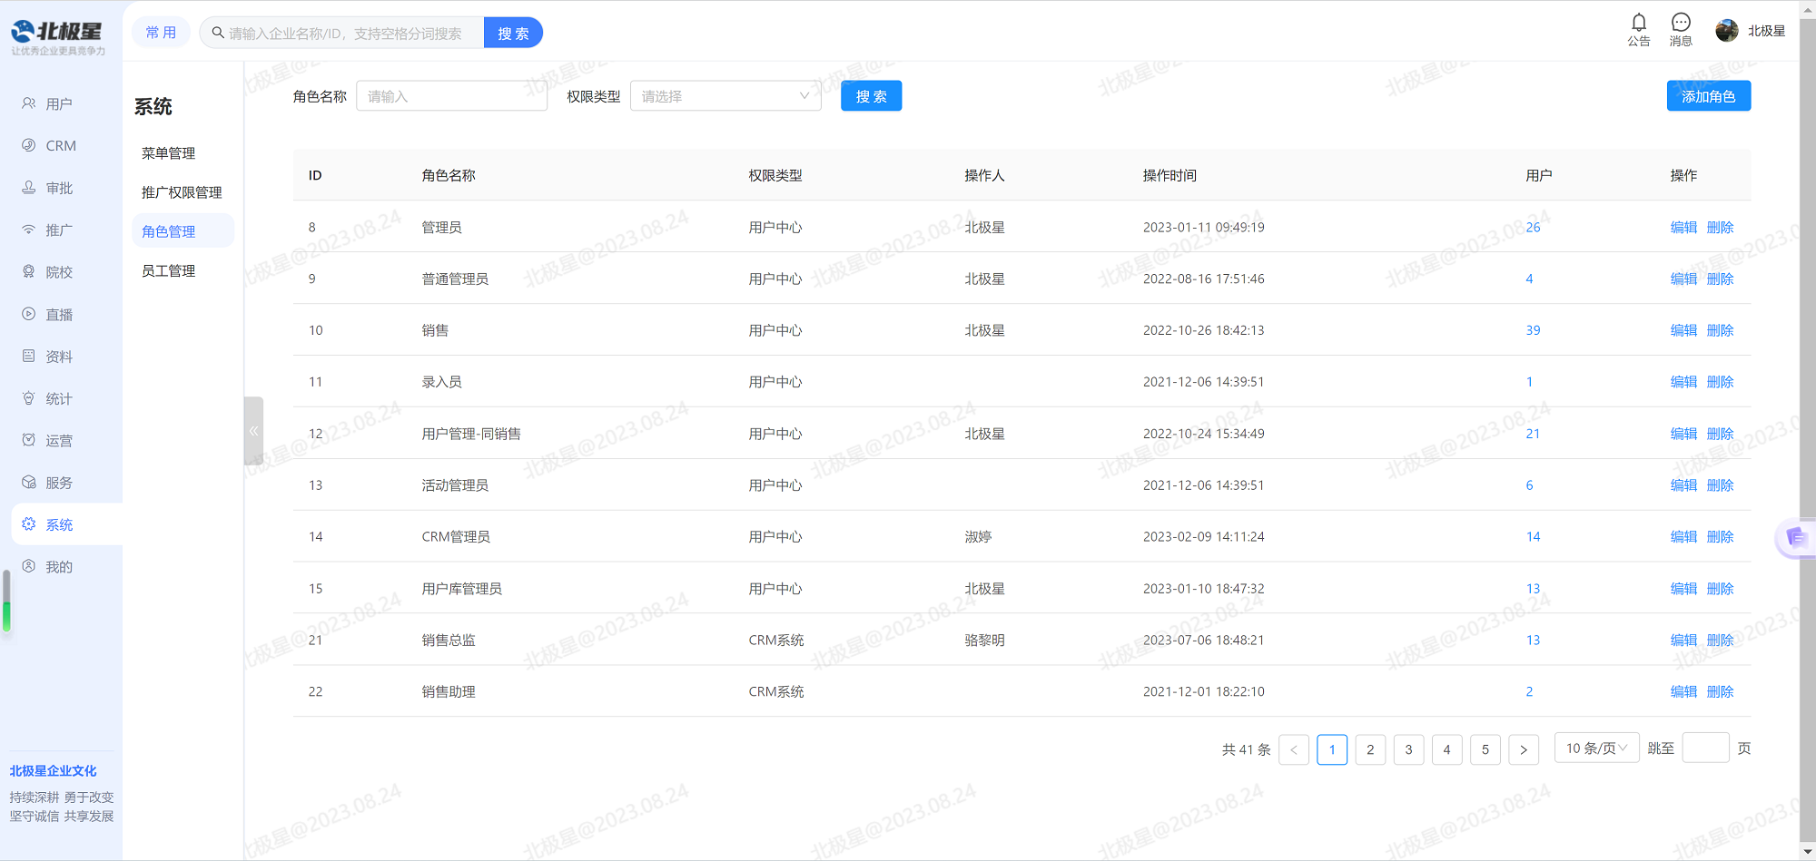Screen dimensions: 1816x861
Task: Open the 直播 sidebar icon
Action: pos(29,314)
